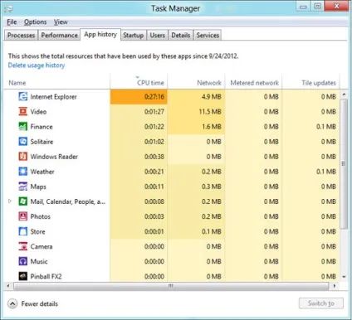Select the Store row name
This screenshot has height=320, width=352.
pos(37,231)
